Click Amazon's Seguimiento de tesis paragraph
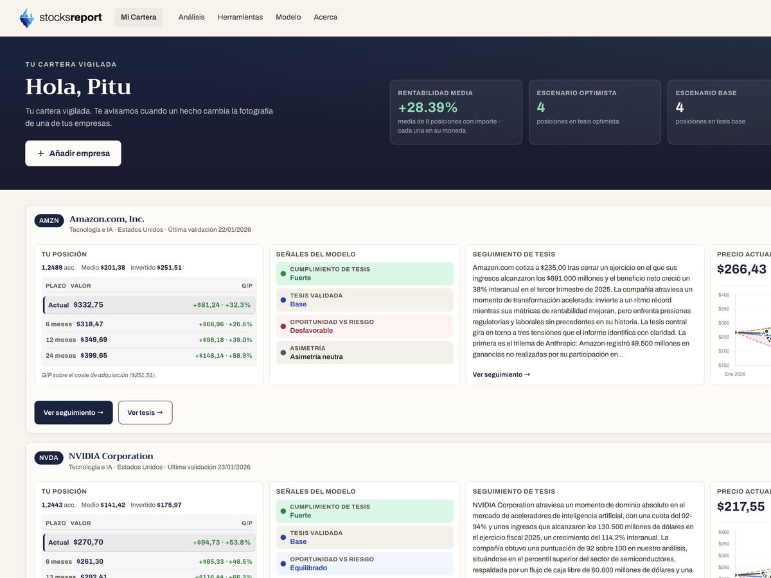 (583, 311)
